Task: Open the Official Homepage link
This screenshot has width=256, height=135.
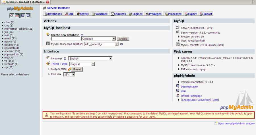Action: (x=191, y=96)
